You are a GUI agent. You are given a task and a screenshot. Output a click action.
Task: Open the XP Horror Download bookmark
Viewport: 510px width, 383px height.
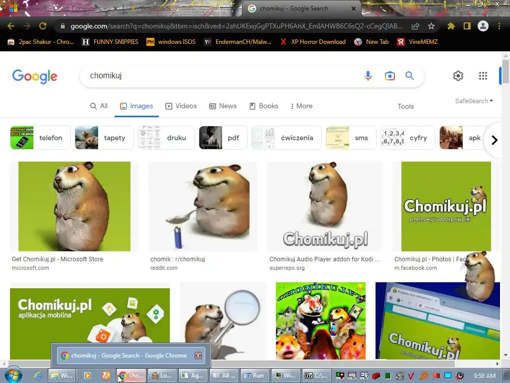tap(313, 42)
